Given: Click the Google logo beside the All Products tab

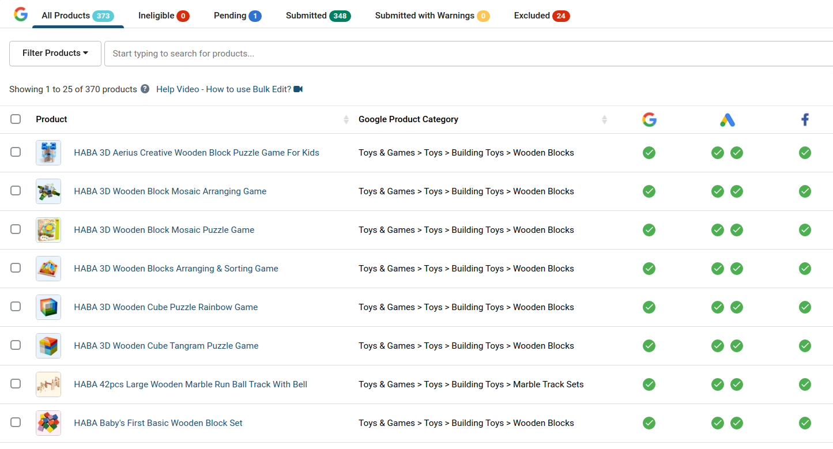Looking at the screenshot, I should click(x=21, y=14).
